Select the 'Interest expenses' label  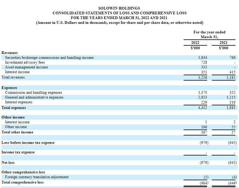coord(18,102)
